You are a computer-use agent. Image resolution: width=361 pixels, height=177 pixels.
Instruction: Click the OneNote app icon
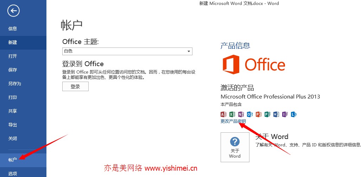coord(241,114)
